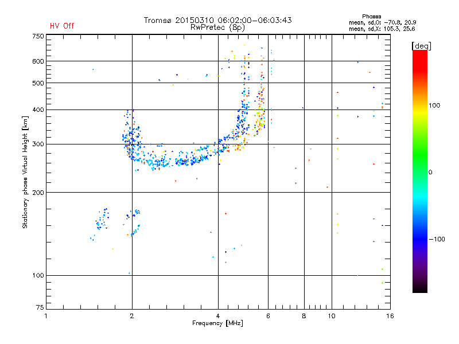Viewport: 459px width, 344px height.
Task: Click the x-axis tick label '4'
Action: (218, 316)
